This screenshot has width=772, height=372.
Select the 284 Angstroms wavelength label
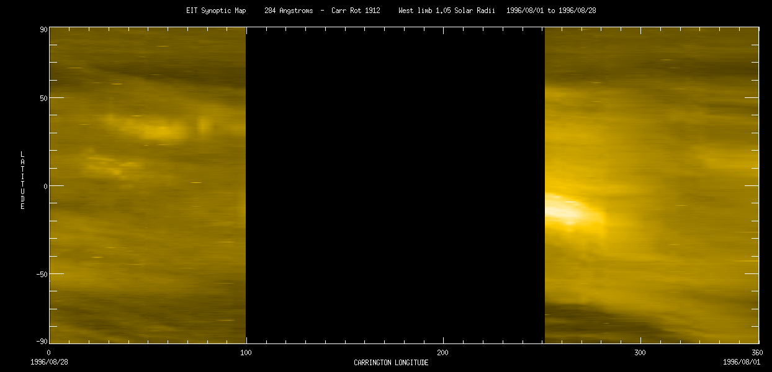[x=289, y=10]
